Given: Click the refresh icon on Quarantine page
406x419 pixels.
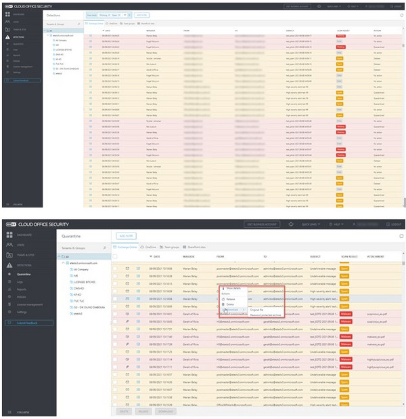Looking at the screenshot, I should 401,235.
